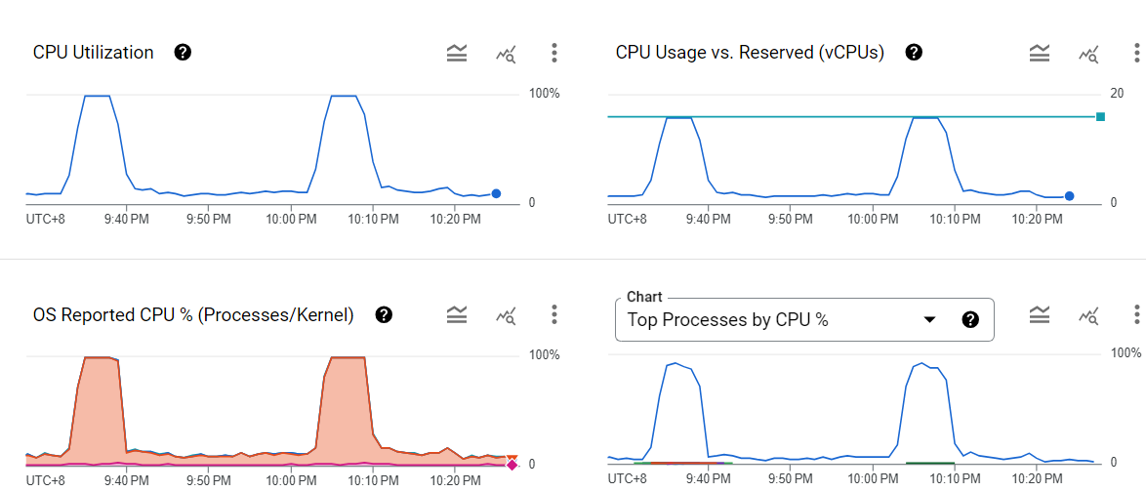Viewport: 1146px width, 492px height.
Task: Open help for CPU Usage vs. Reserved
Action: pyautogui.click(x=914, y=53)
